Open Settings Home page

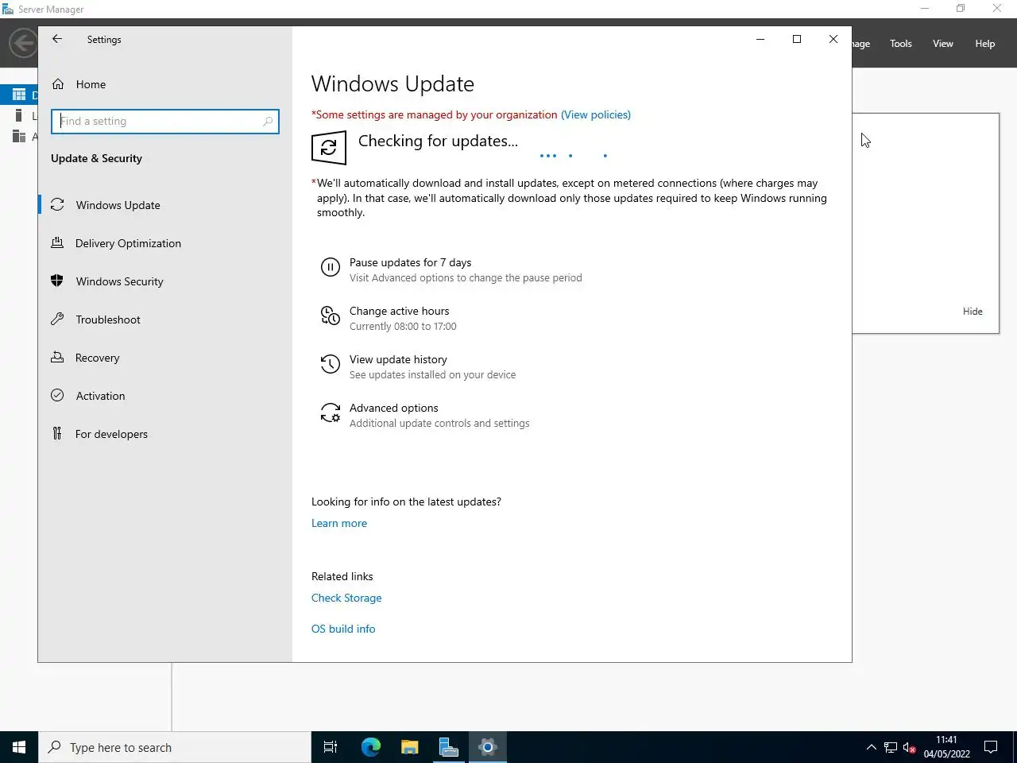(x=91, y=84)
